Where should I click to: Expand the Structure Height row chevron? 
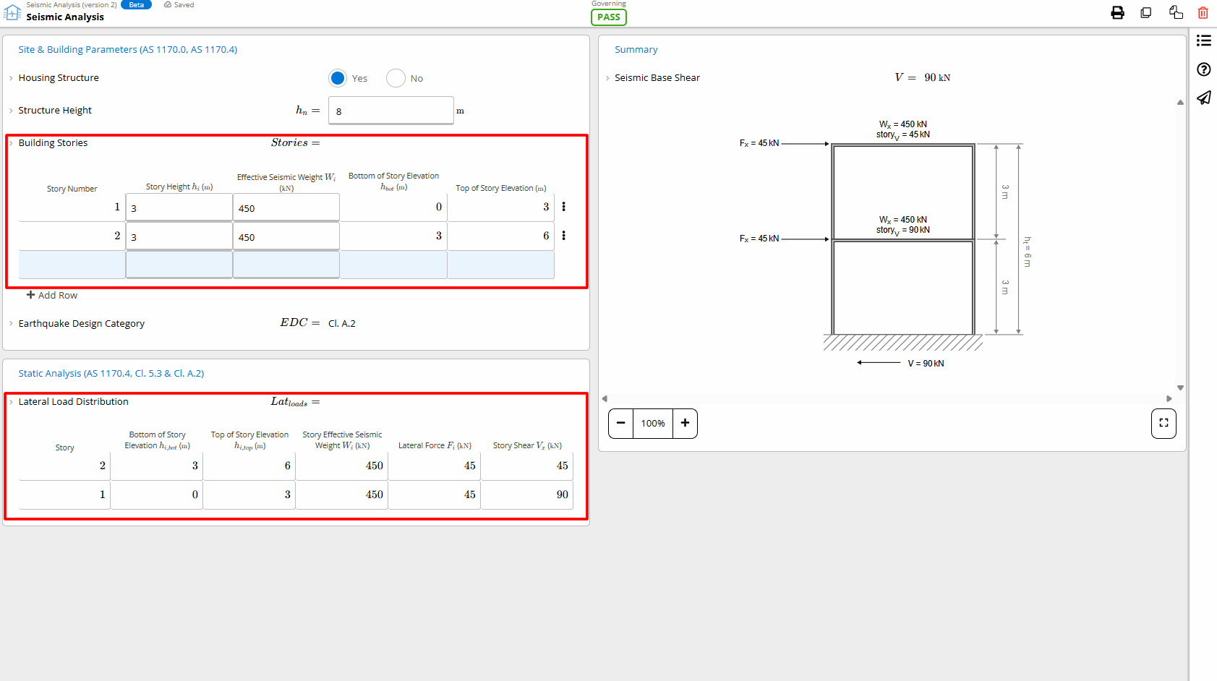coord(11,111)
